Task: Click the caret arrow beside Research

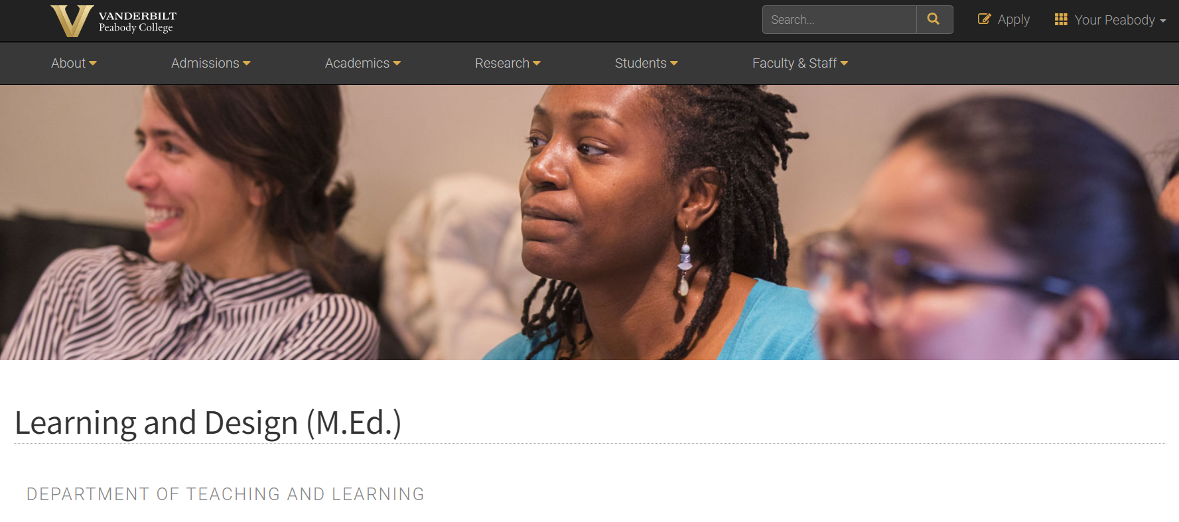Action: pyautogui.click(x=537, y=64)
